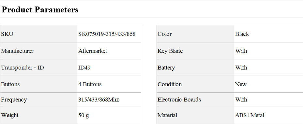
Task: Click the 315/433/868Mhz frequency value
Action: point(98,100)
